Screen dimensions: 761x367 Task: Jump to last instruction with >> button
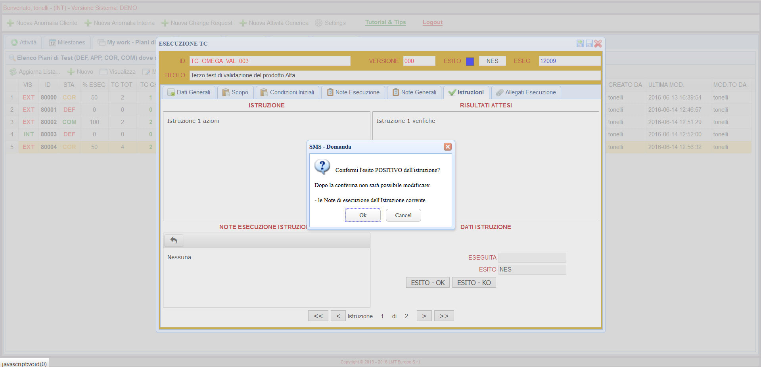[x=444, y=316]
